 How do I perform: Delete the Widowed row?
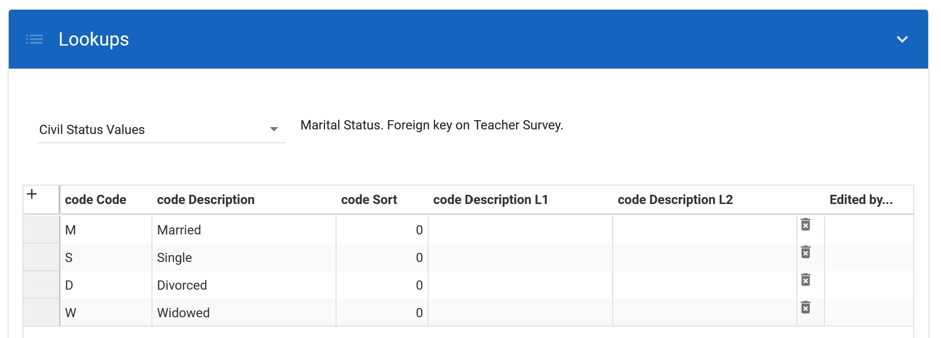tap(805, 308)
